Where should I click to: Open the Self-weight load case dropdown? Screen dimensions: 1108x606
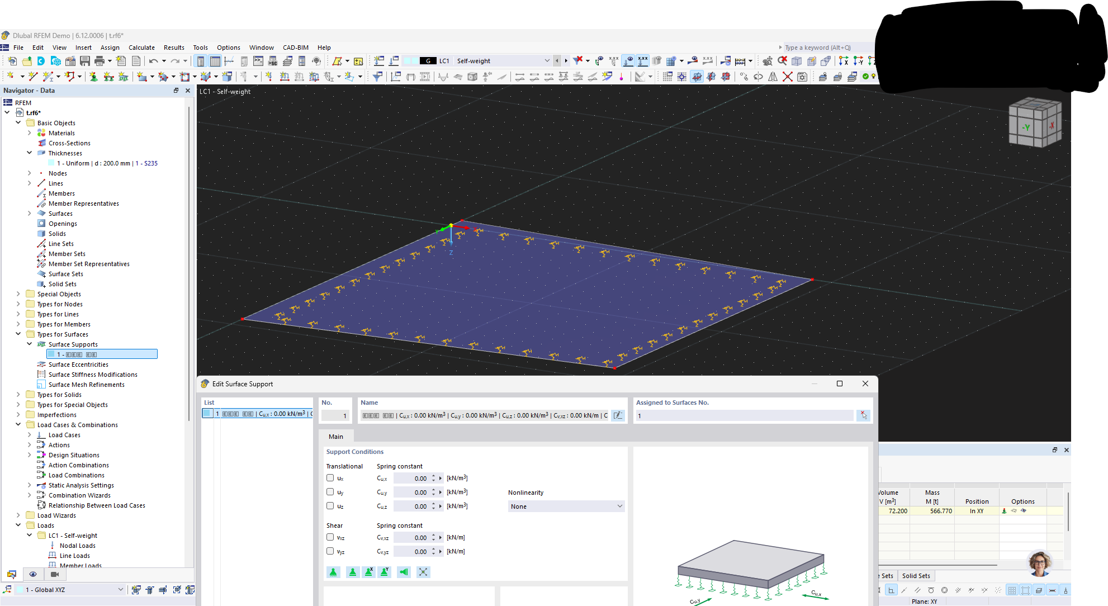click(547, 61)
